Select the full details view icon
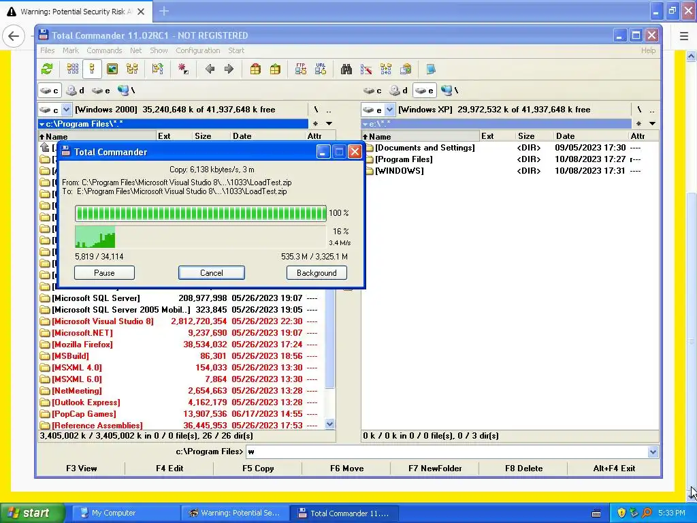The image size is (697, 523). [92, 69]
